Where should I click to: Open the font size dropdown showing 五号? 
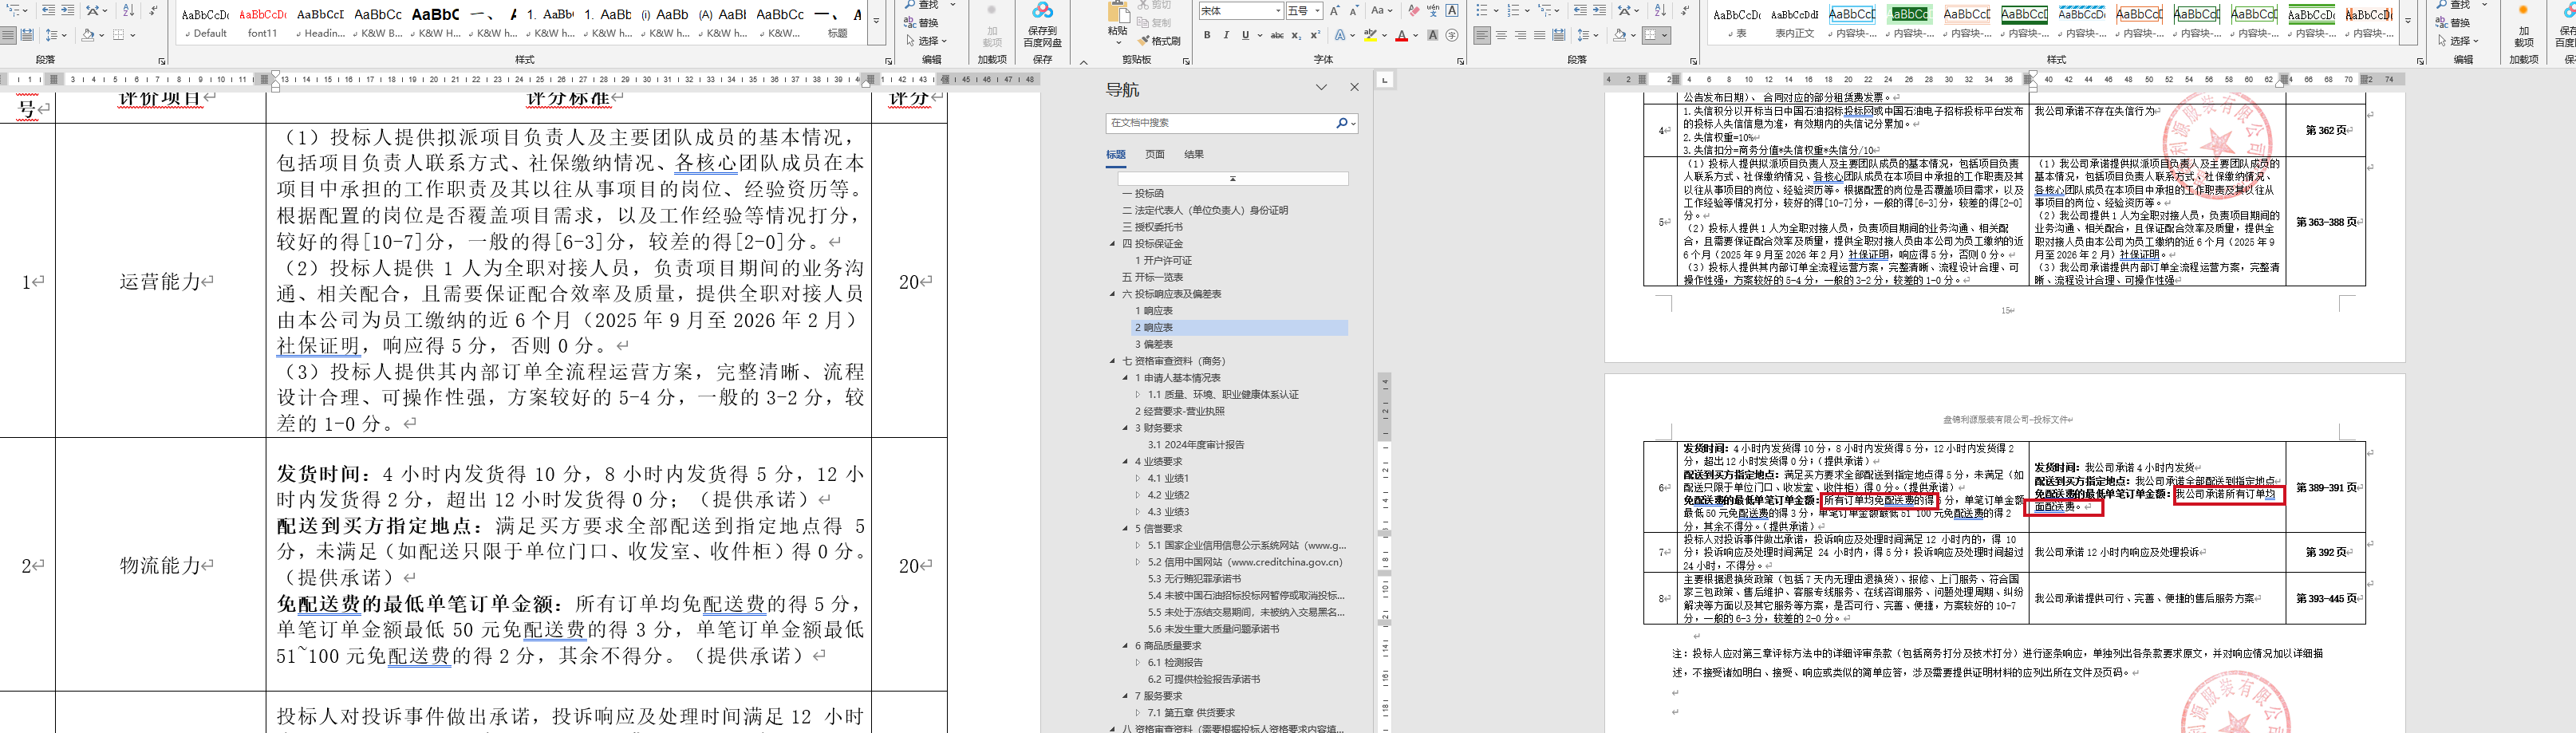pos(1317,11)
